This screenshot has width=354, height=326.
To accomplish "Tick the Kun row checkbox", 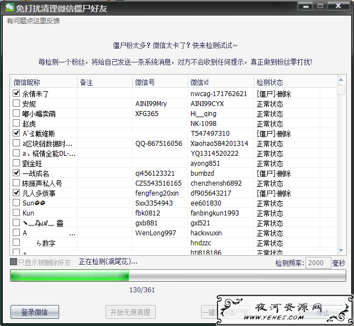I will [x=16, y=212].
